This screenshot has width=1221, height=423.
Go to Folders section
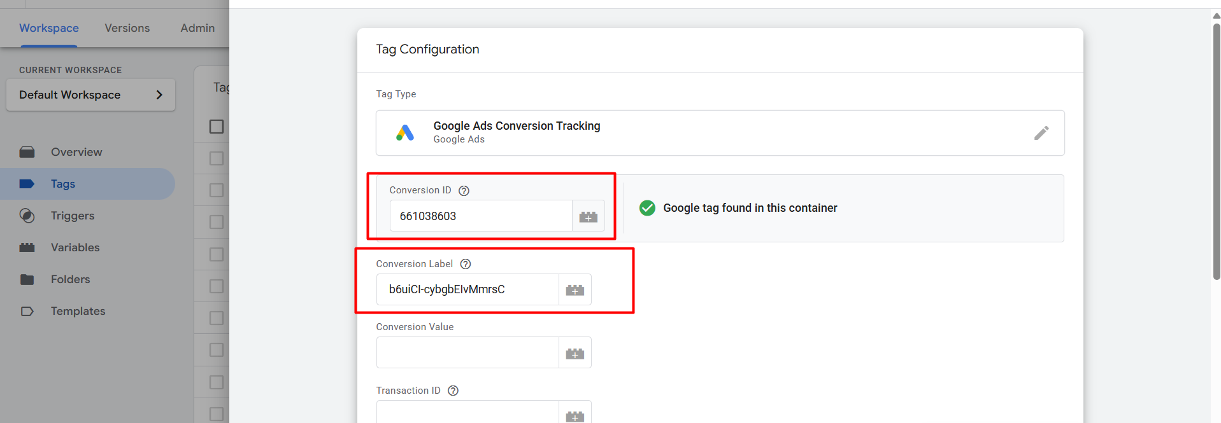70,279
